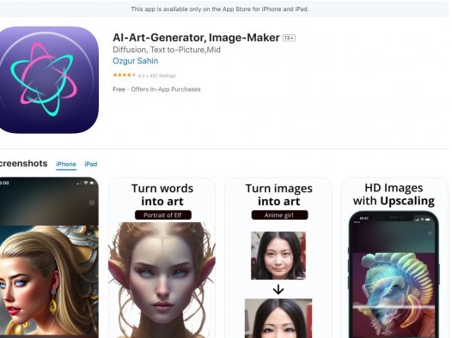This screenshot has height=338, width=452.
Task: Click the Portrait of Elf prompt label
Action: coord(163,215)
